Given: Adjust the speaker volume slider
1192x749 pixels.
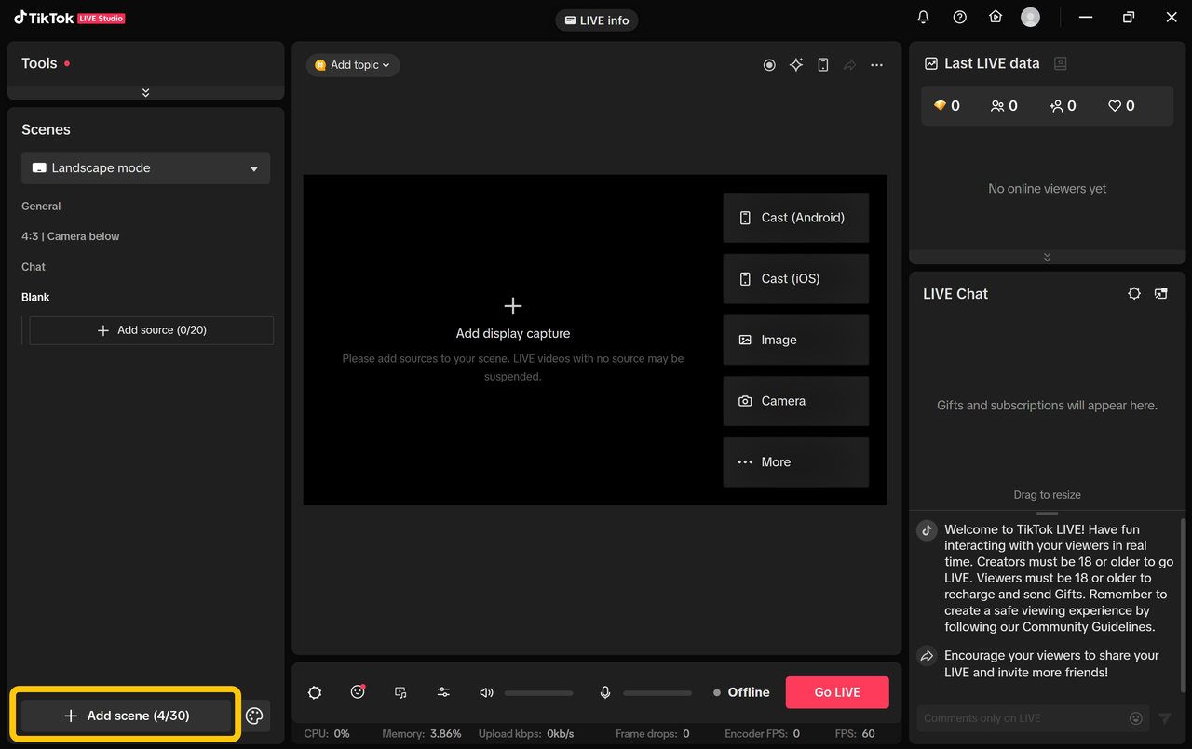Looking at the screenshot, I should [538, 693].
